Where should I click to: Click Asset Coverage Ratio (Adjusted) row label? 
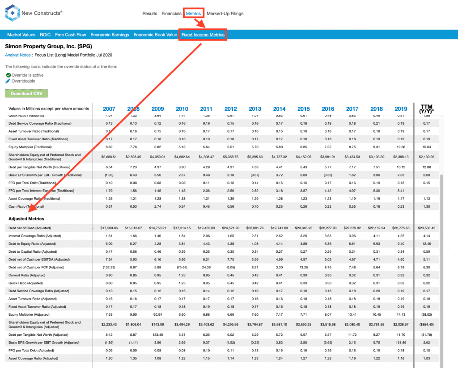[33, 358]
